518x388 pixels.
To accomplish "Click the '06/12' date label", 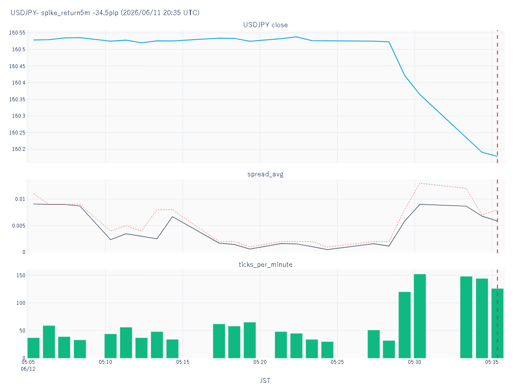I will 28,369.
